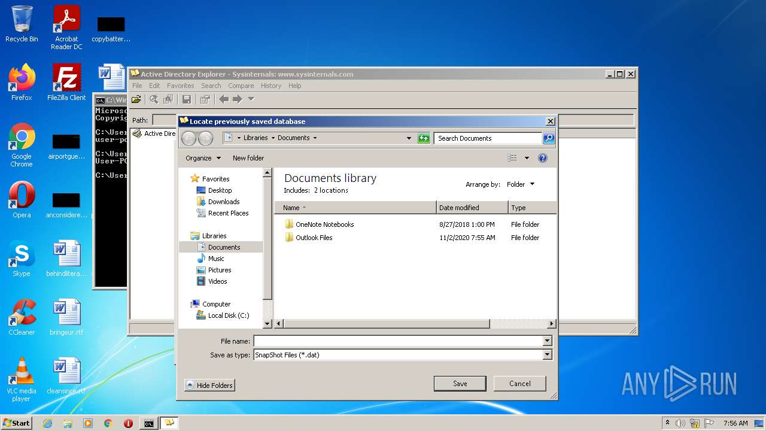
Task: Click the Save button
Action: (x=460, y=384)
